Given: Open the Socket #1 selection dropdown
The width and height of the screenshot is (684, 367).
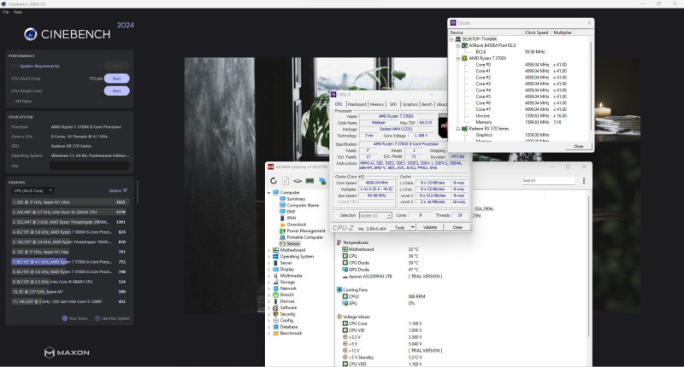Looking at the screenshot, I should click(375, 215).
